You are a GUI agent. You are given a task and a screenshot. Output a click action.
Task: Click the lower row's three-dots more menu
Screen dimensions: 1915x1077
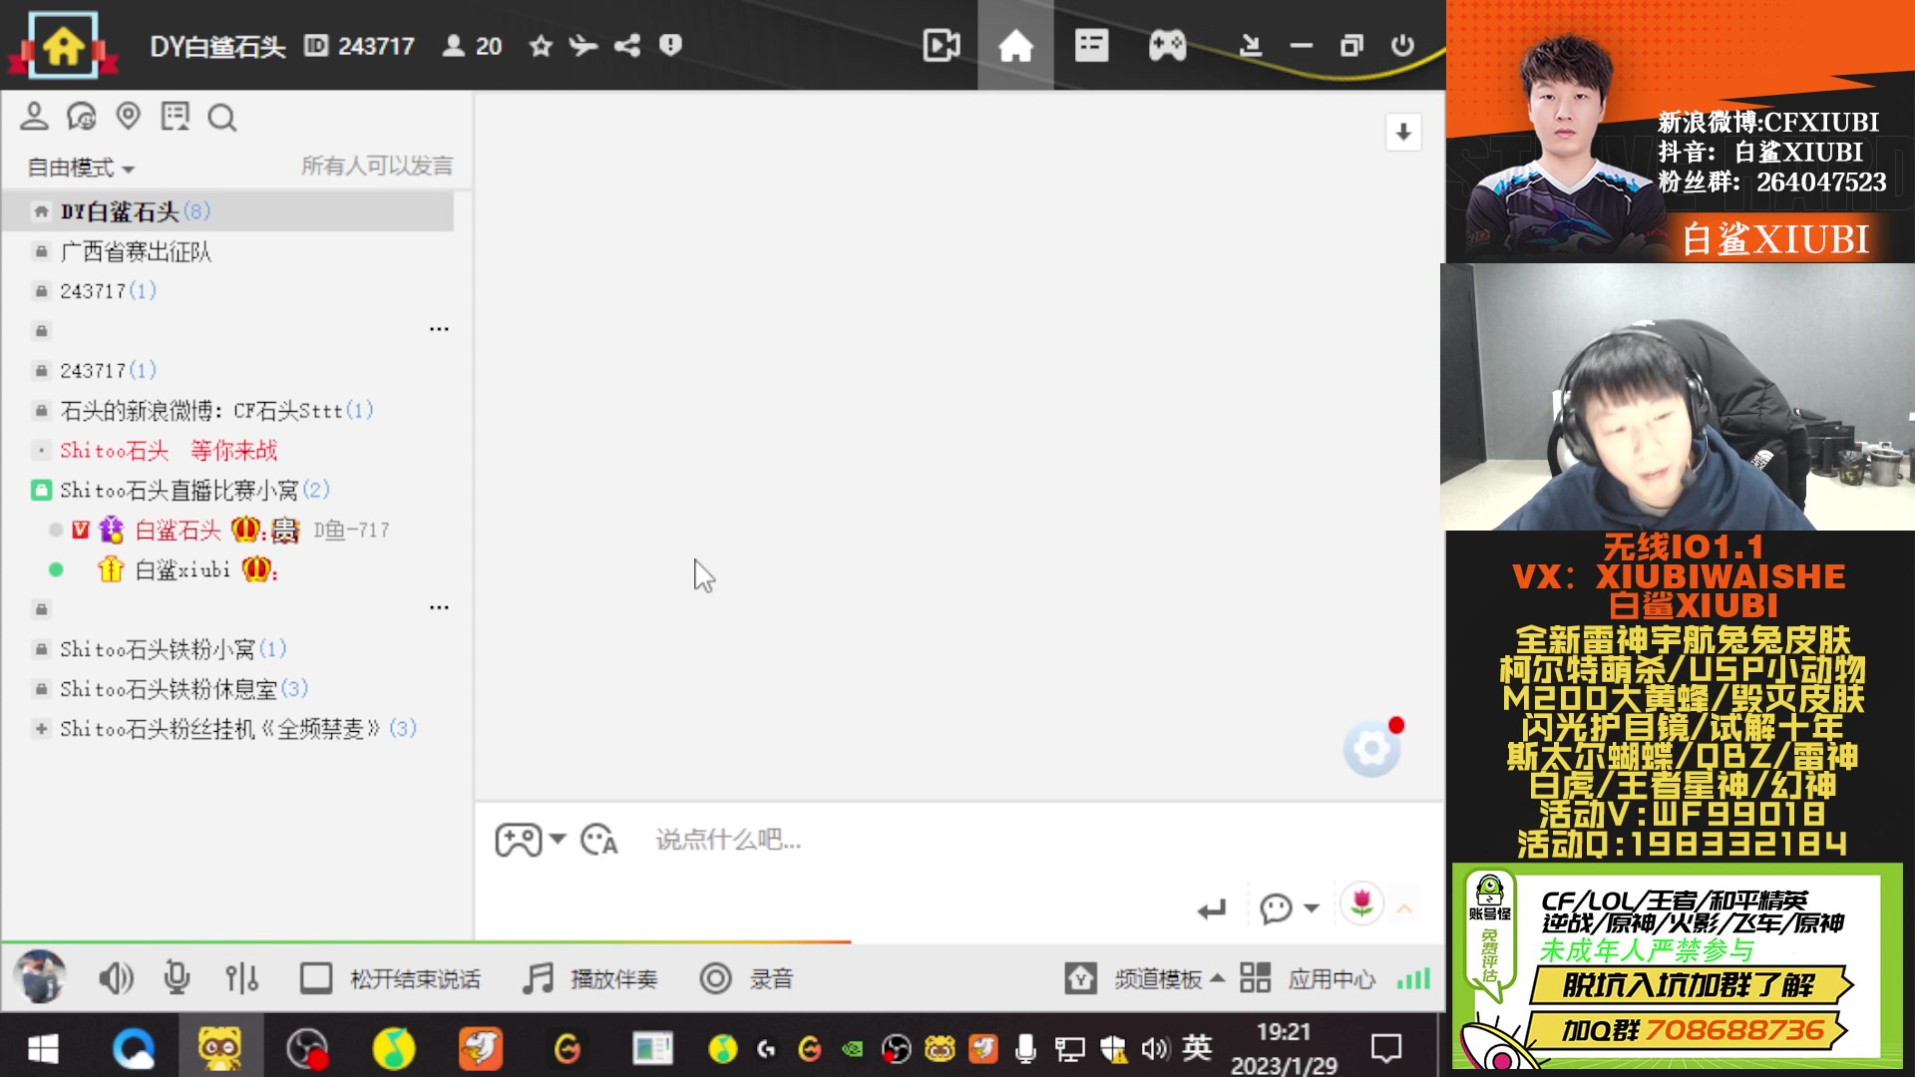click(439, 607)
